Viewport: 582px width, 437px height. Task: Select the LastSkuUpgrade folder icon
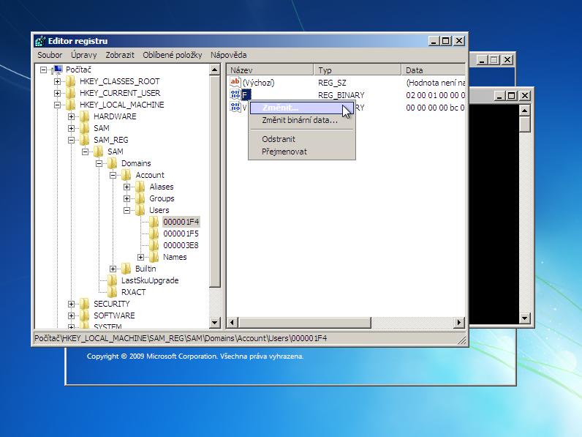coord(113,280)
